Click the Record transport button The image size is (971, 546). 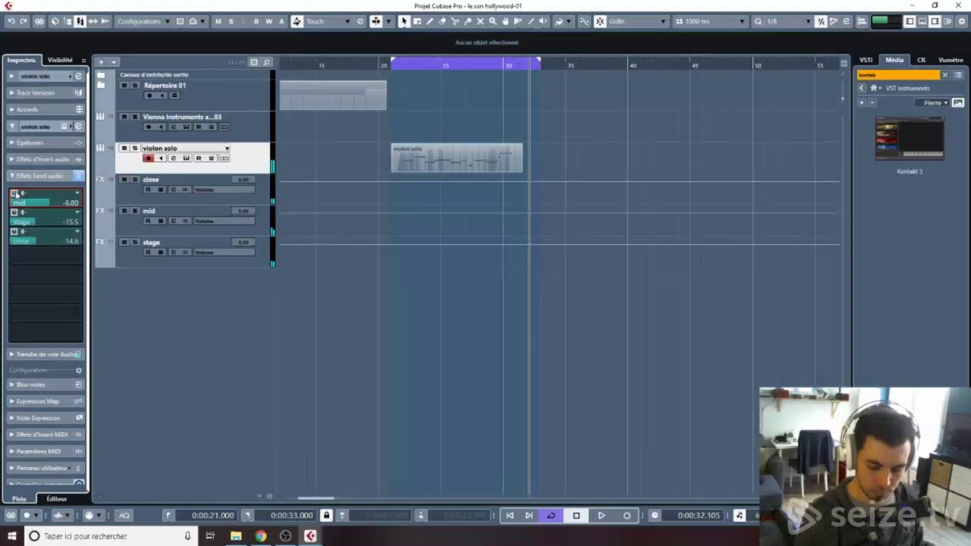tap(627, 516)
